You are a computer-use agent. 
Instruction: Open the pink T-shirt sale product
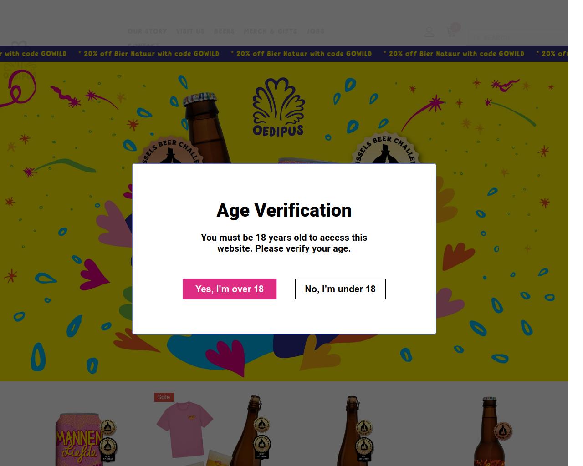pos(184,430)
